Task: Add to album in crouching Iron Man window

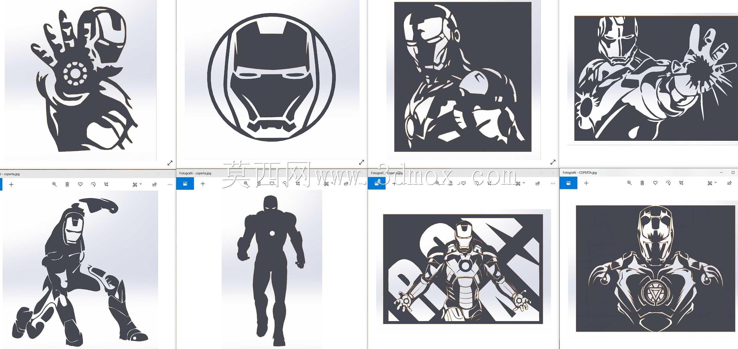Action: coord(11,185)
